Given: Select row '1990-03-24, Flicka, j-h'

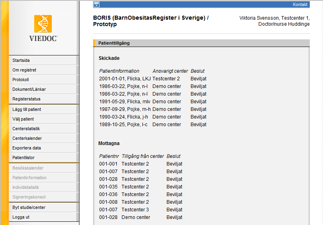Looking at the screenshot, I should click(x=124, y=117).
